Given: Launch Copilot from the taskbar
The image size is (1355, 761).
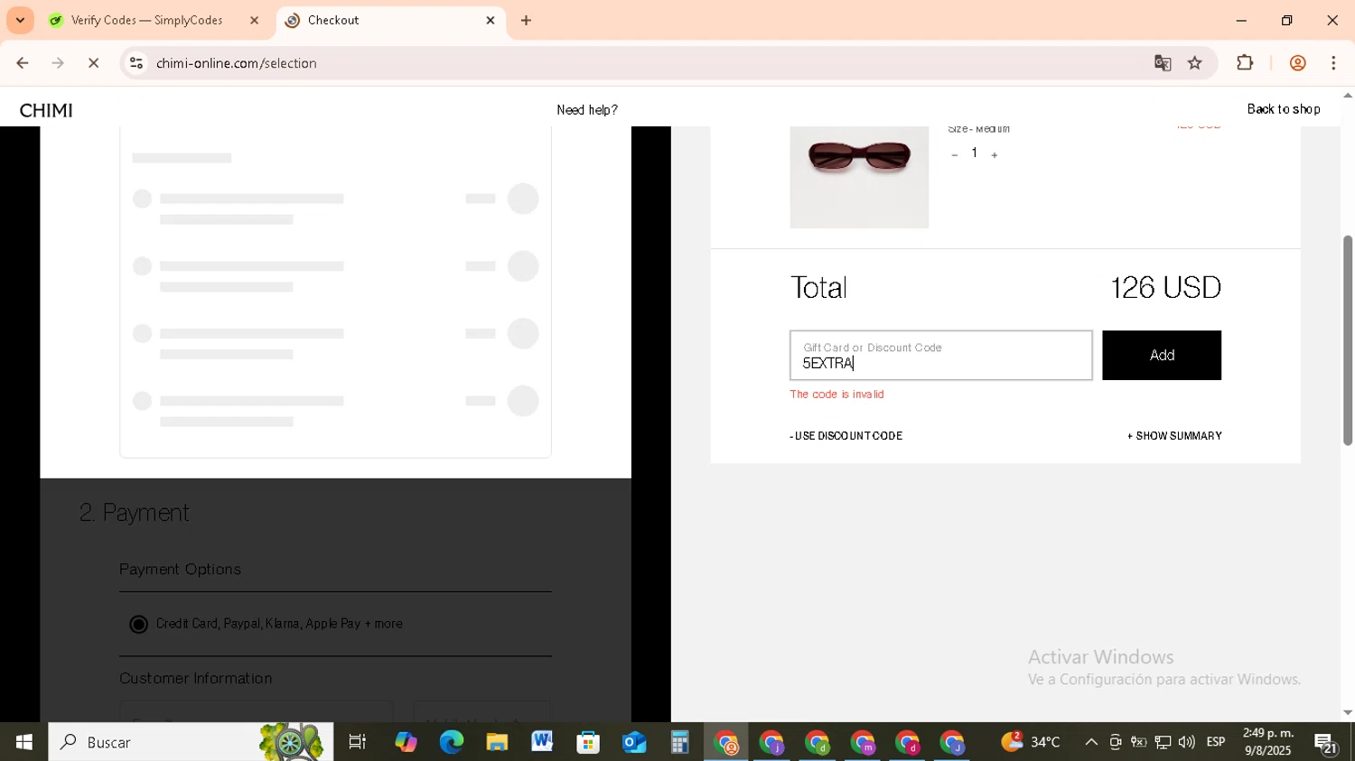Looking at the screenshot, I should [x=406, y=742].
